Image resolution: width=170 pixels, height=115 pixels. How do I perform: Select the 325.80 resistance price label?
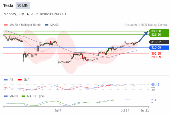tap(156, 34)
